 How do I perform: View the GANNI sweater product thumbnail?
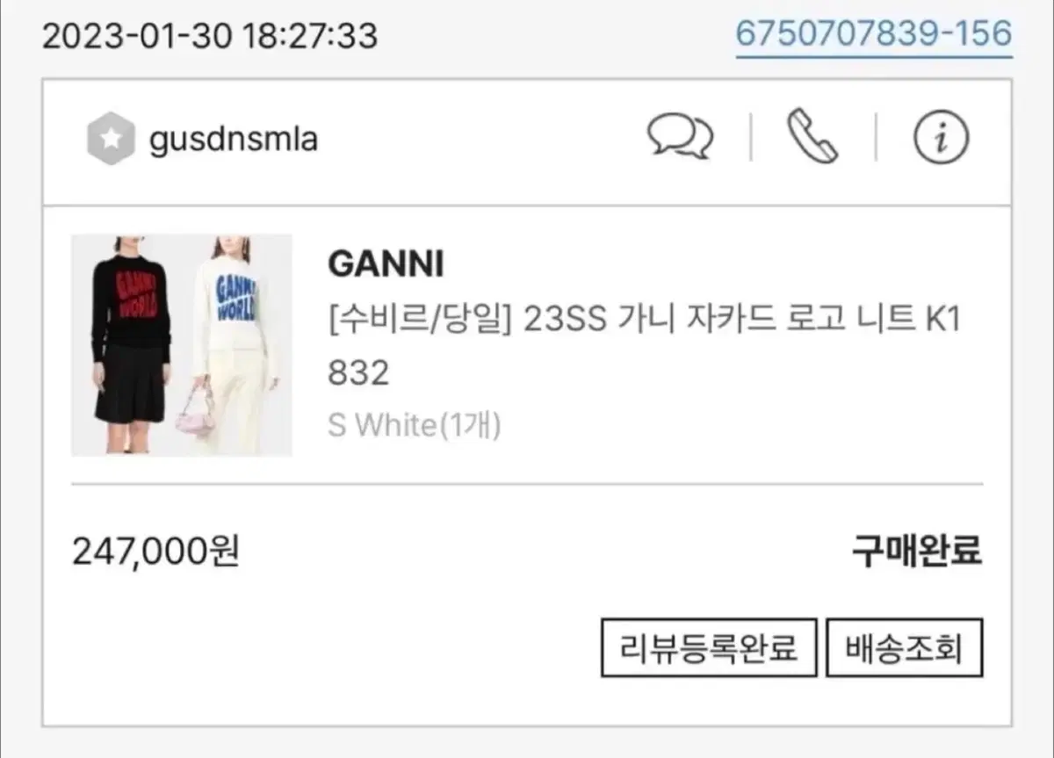(181, 345)
